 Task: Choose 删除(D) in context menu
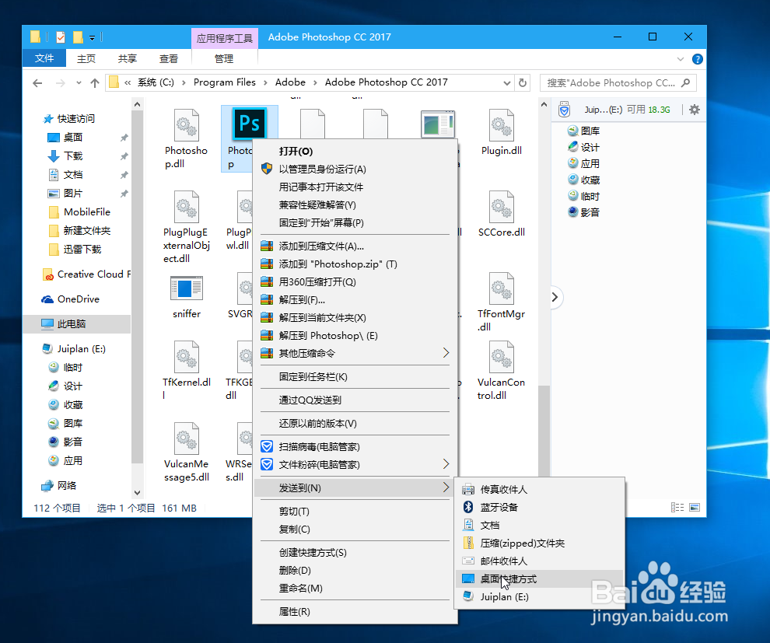pyautogui.click(x=355, y=571)
